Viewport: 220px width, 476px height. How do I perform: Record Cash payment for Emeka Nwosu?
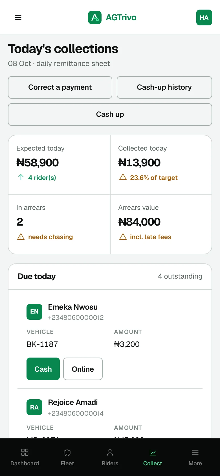43,369
